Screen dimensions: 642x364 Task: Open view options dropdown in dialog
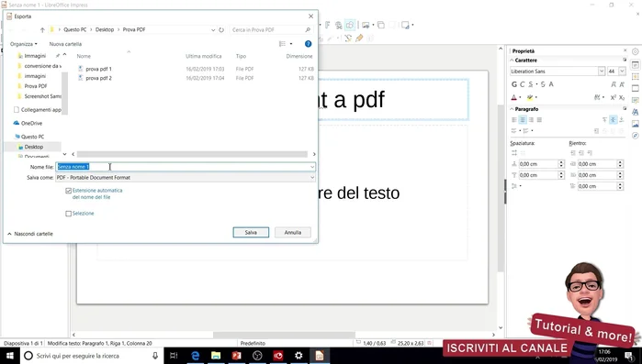point(291,44)
